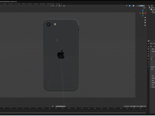The height and width of the screenshot is (116, 155).
Task: Switch to wireframe viewport shading
Action: [139, 6]
